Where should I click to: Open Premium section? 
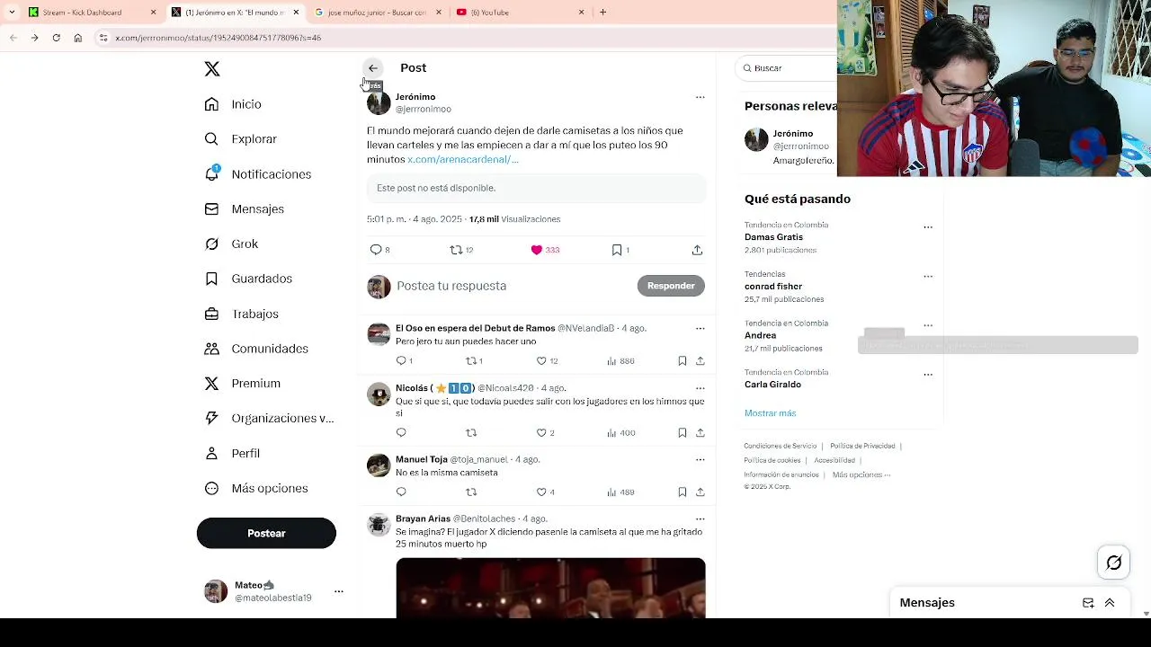(242, 384)
